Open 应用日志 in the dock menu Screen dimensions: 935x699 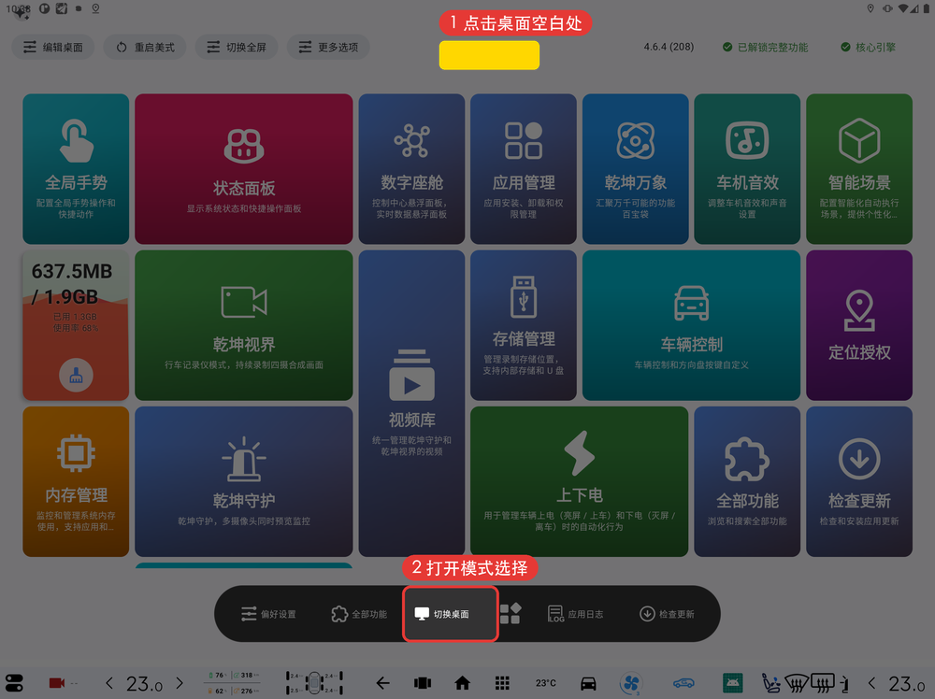click(575, 614)
